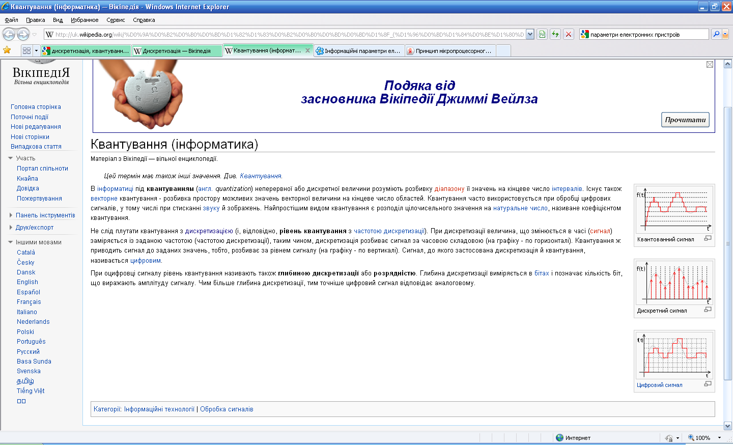Click the Compatibility View icon
Screen dimensions: 733x445
tap(542, 34)
